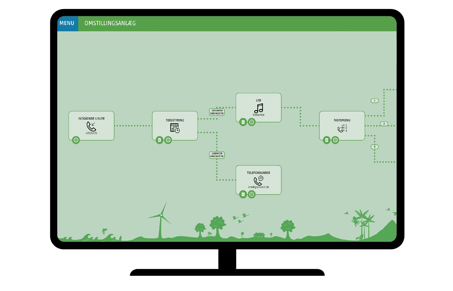This screenshot has height=291, width=453.
Task: Remove the Tastemenu node via trash icon
Action: (x=327, y=140)
